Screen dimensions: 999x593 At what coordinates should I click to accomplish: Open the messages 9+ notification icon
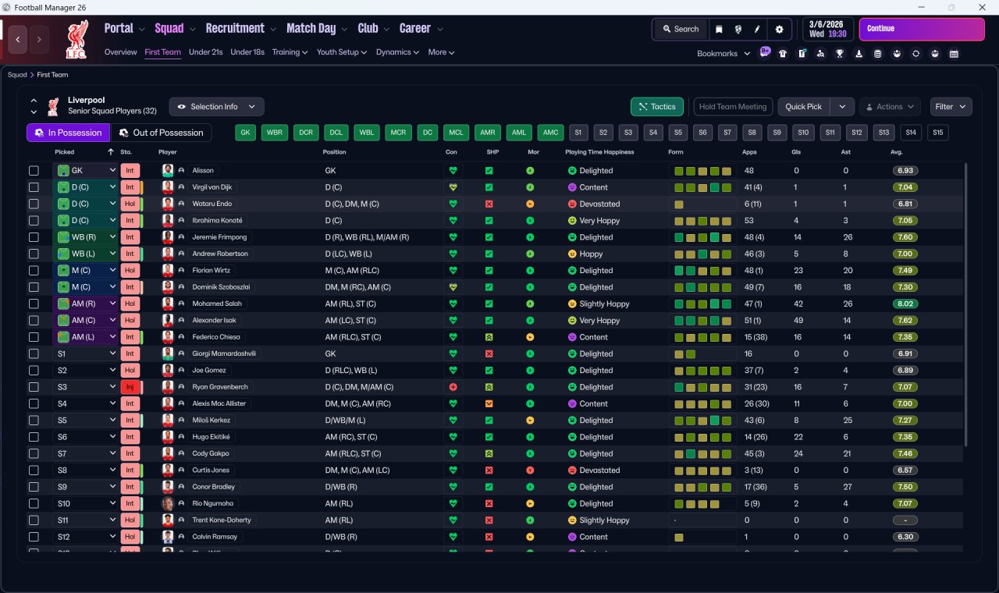click(x=764, y=53)
